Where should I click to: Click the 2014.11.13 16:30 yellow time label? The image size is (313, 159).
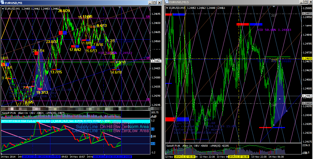(x=238, y=157)
